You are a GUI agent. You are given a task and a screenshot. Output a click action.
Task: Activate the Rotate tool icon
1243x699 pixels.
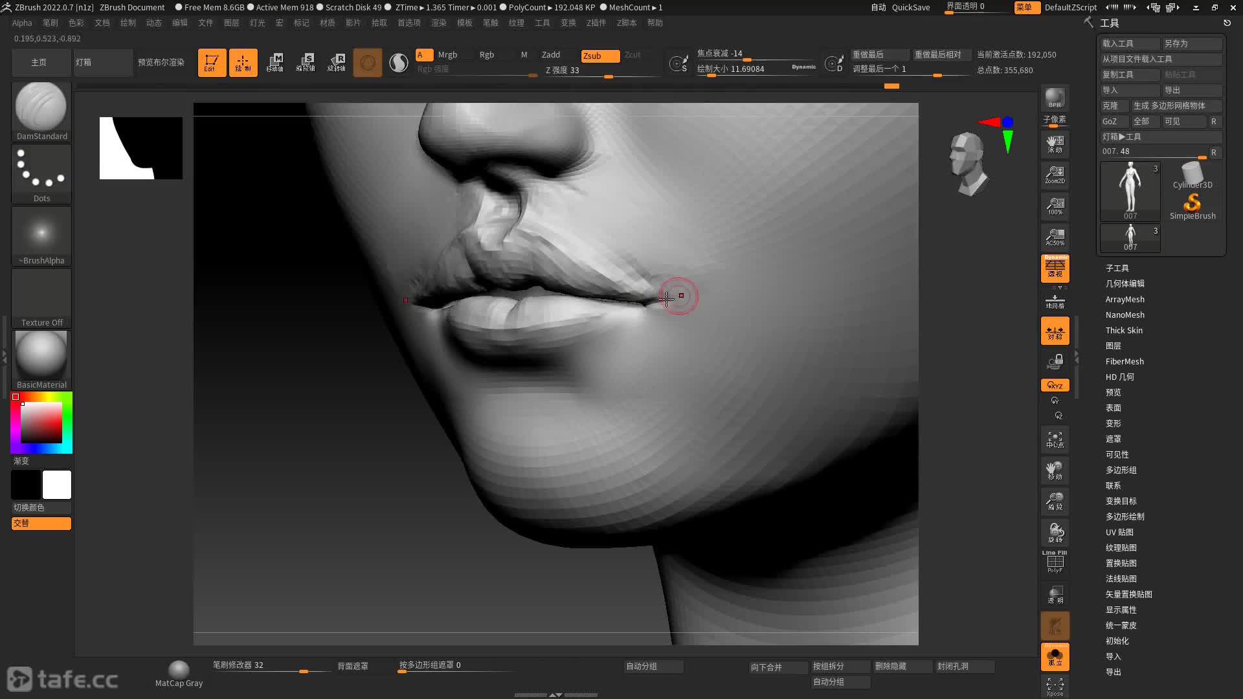click(x=337, y=63)
